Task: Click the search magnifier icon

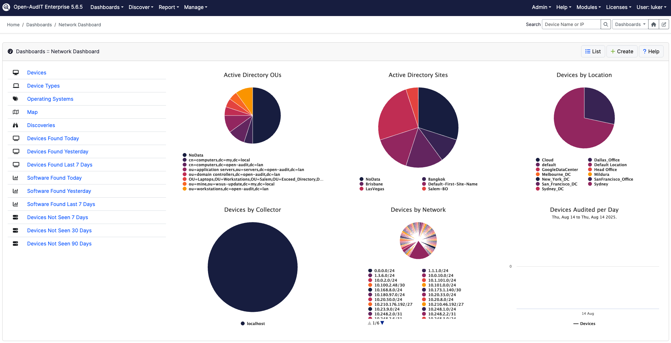Action: 606,24
